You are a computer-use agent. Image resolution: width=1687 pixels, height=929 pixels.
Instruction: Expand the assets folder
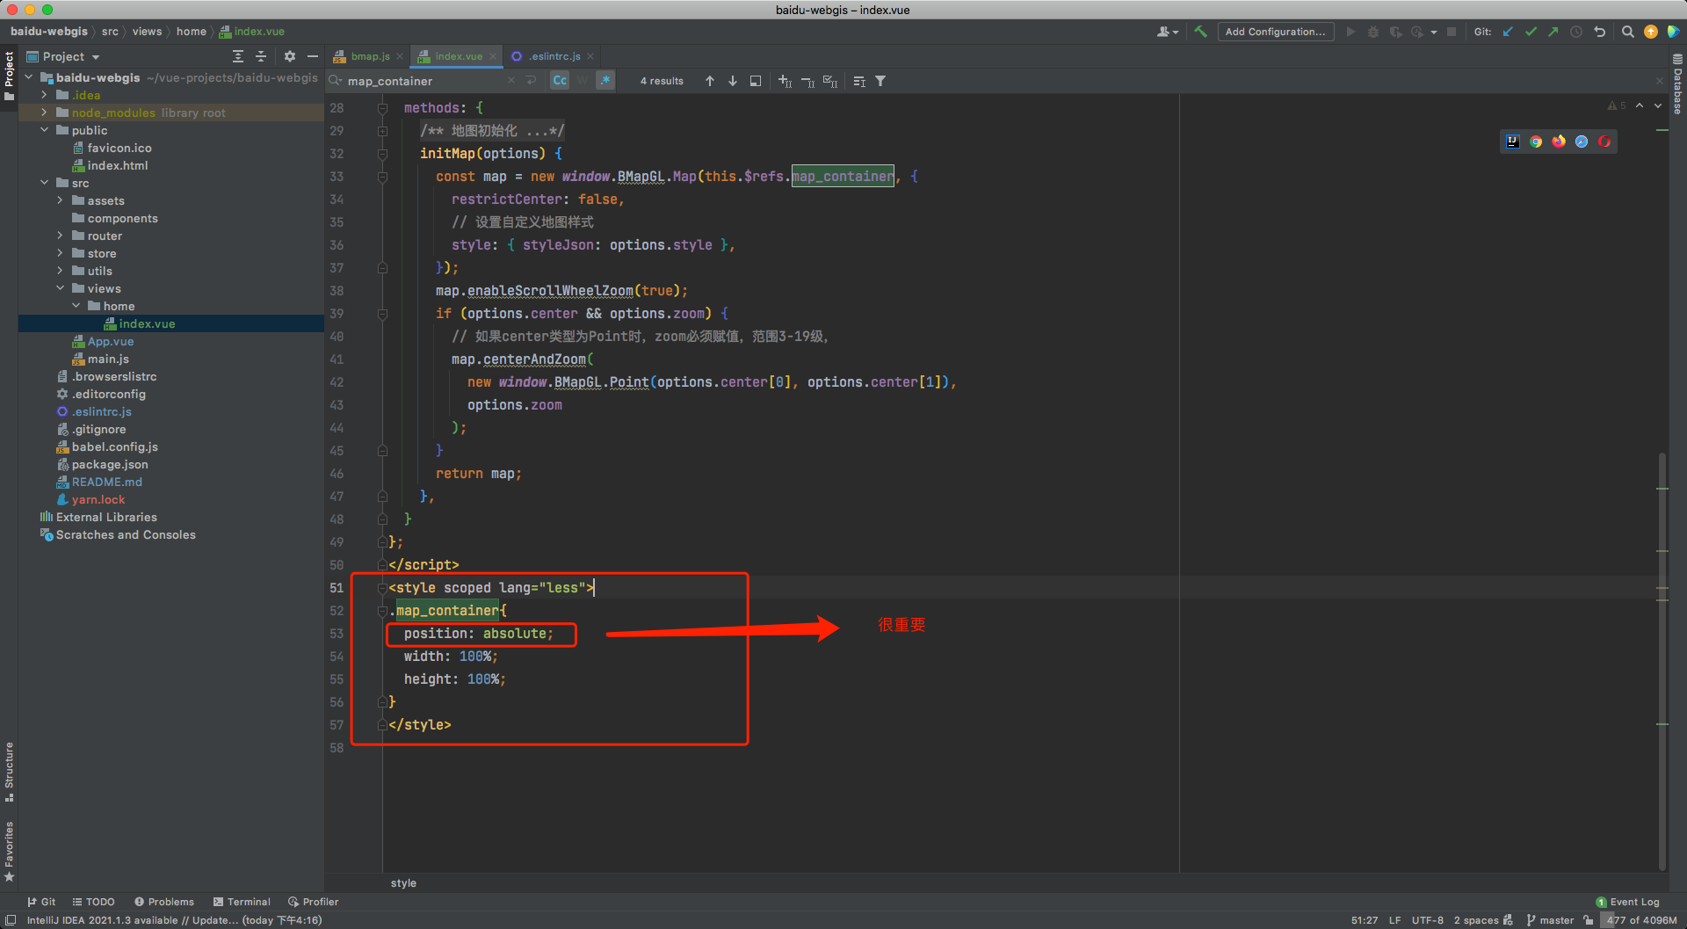coord(60,200)
